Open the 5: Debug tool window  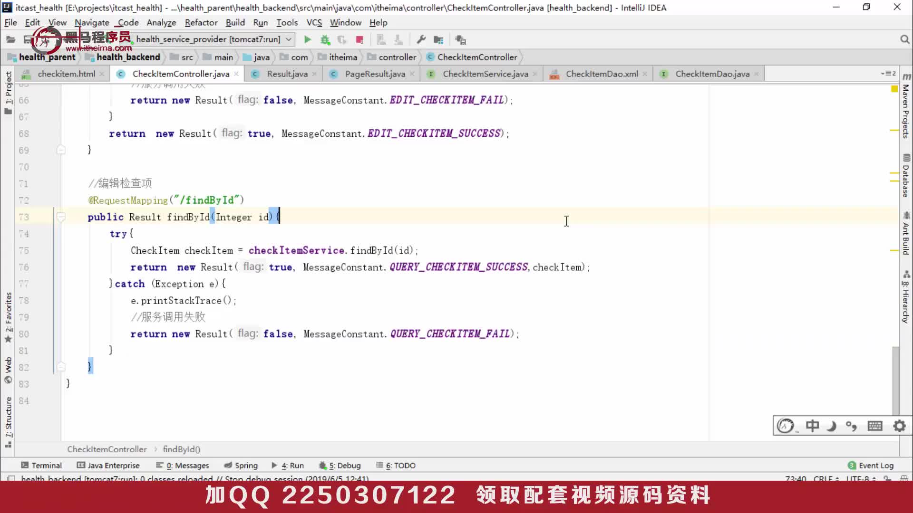point(340,465)
